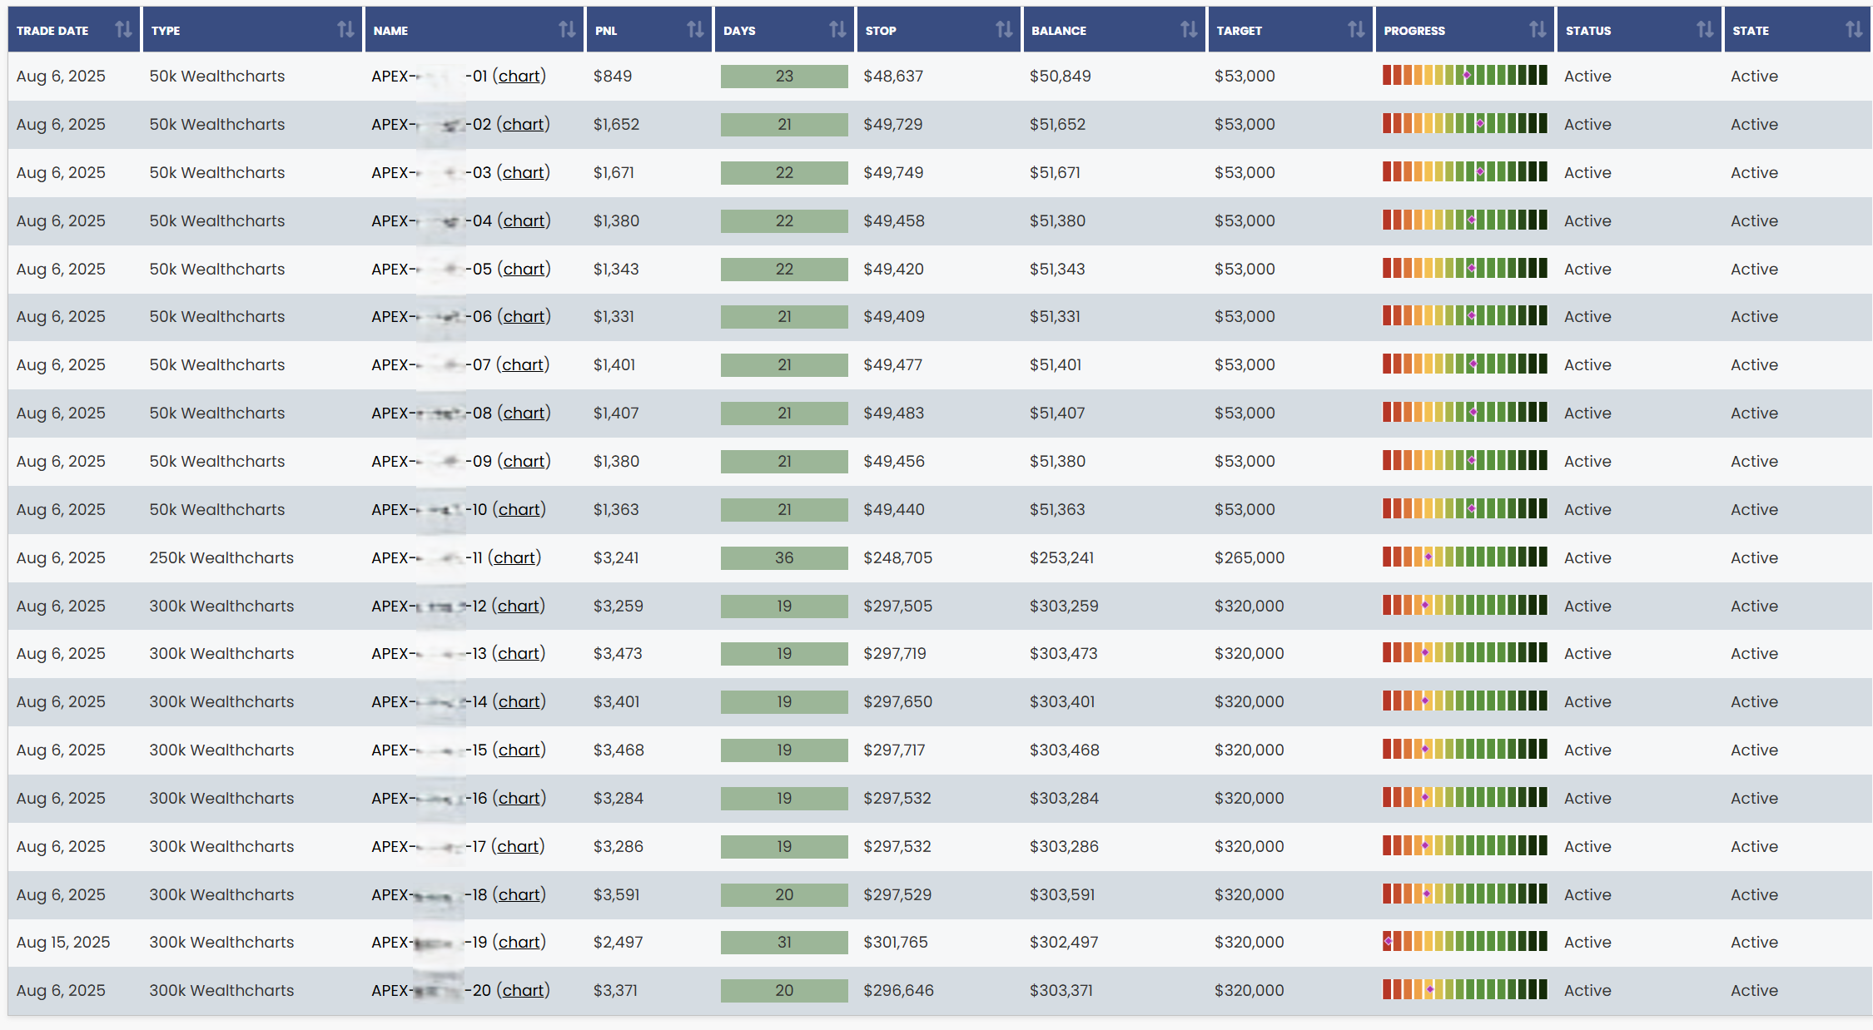This screenshot has height=1030, width=1873.
Task: Click sort icon in Name column header
Action: point(567,30)
